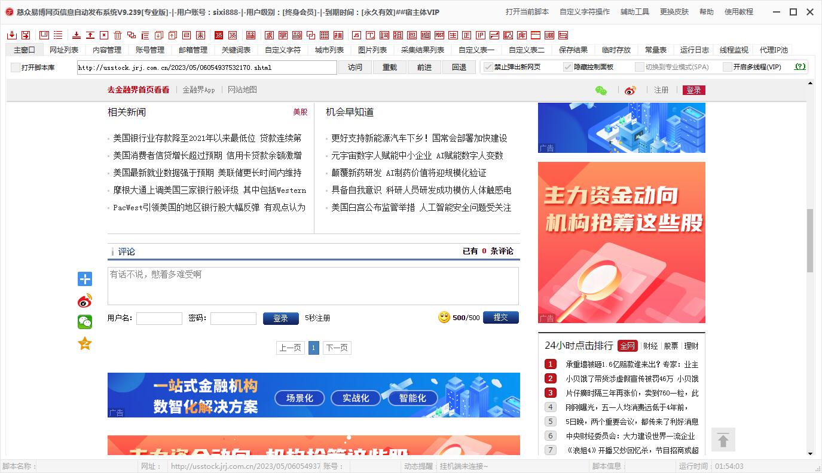Click the IP toolbar icon

tap(481, 35)
